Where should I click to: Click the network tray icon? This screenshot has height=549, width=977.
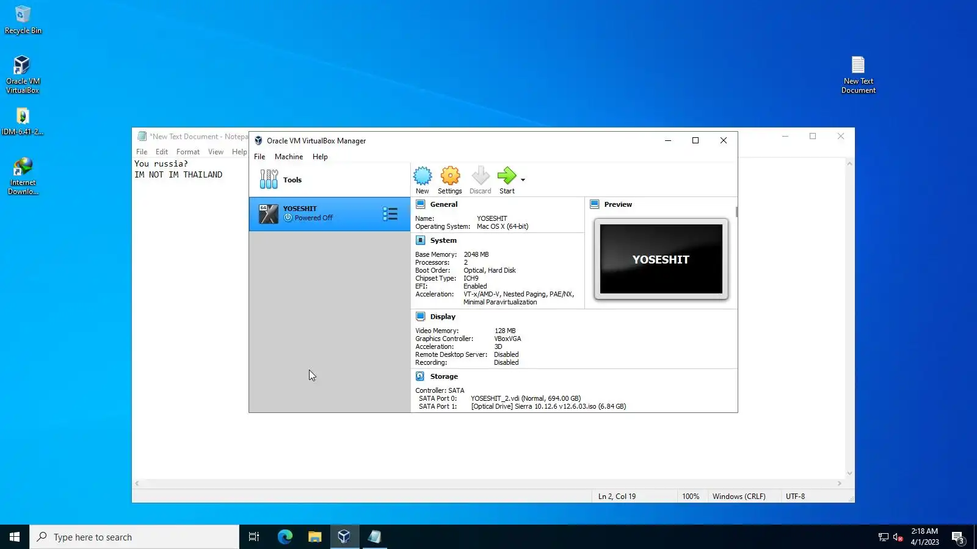coord(883,537)
